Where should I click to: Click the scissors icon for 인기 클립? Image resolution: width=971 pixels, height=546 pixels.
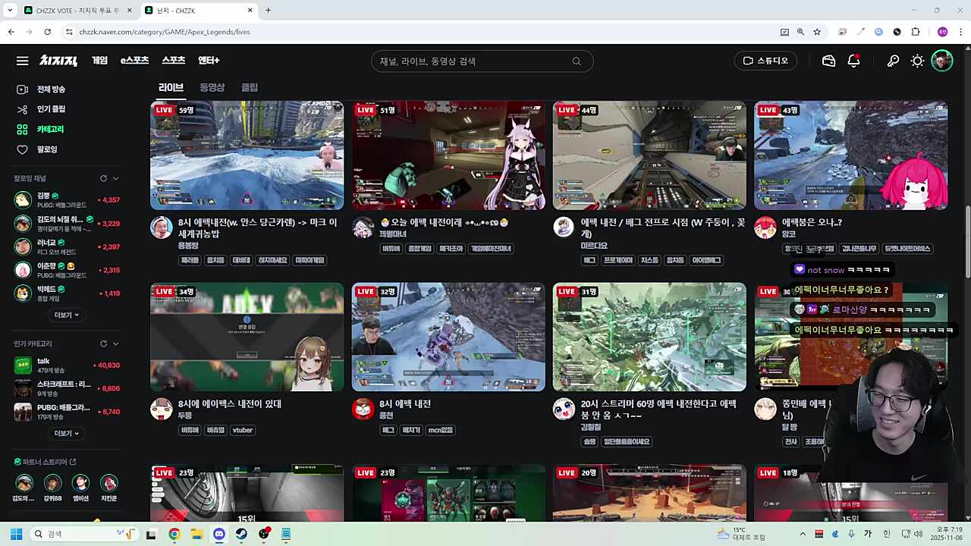(22, 109)
